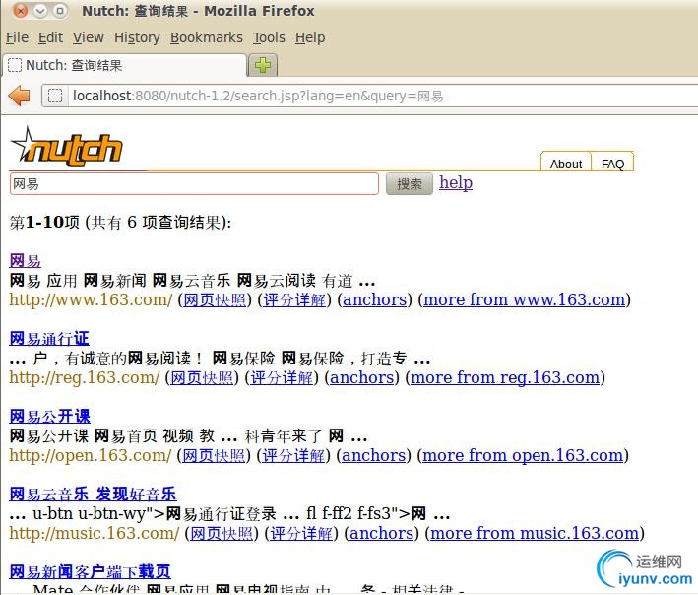Viewport: 698px width, 595px height.
Task: Open the 网易 result title
Action: coord(26,261)
